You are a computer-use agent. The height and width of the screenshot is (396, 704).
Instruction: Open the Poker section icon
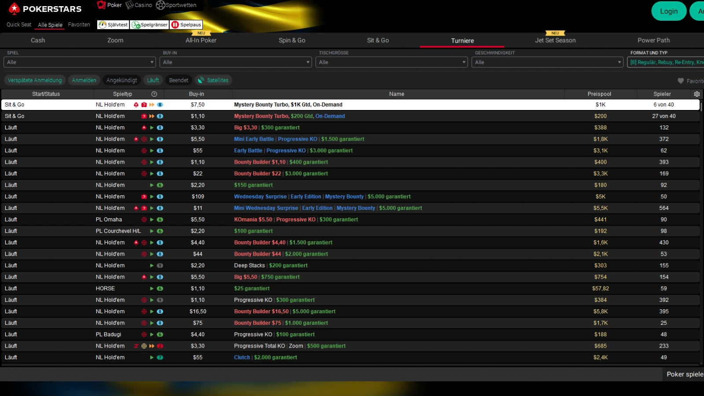102,5
